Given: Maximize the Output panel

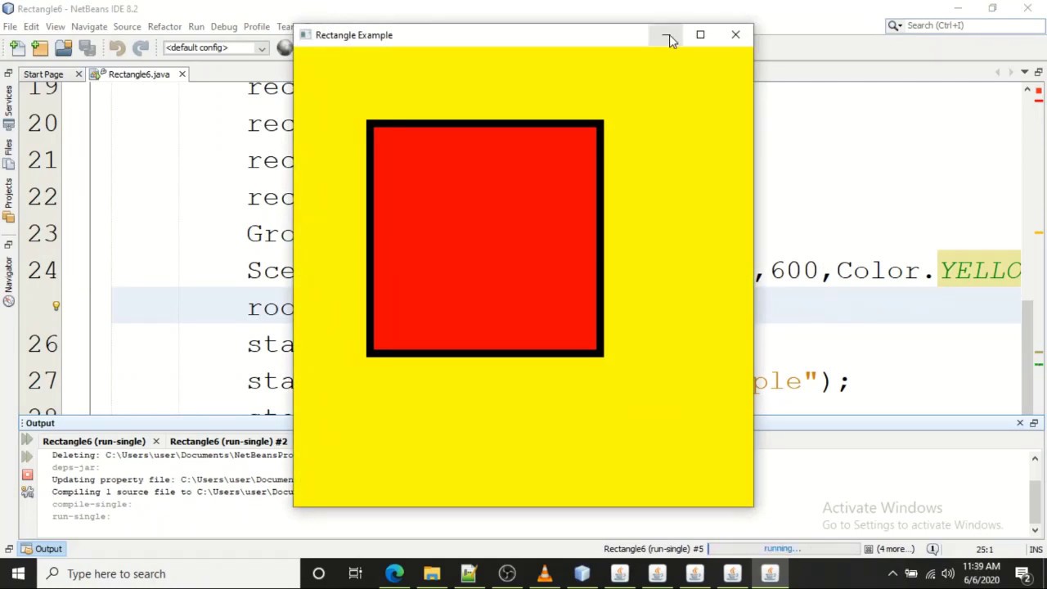Looking at the screenshot, I should point(1034,423).
